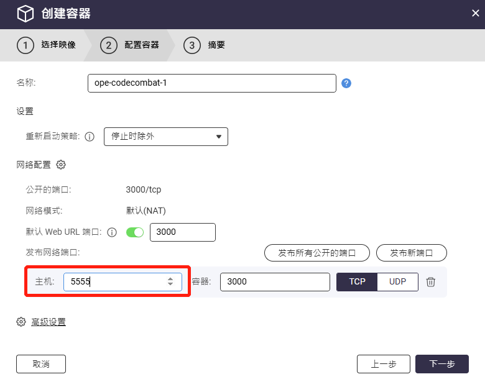Open the 高级设置 link

click(48, 322)
